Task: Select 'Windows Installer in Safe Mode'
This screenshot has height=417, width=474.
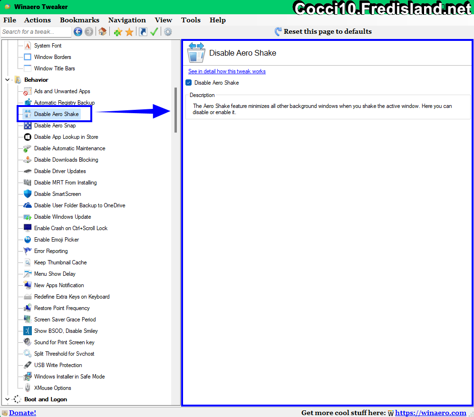Action: point(69,377)
